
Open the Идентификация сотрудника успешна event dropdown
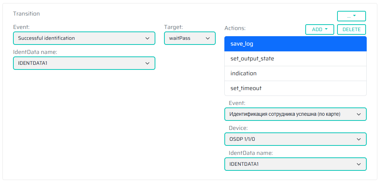pyautogui.click(x=295, y=114)
